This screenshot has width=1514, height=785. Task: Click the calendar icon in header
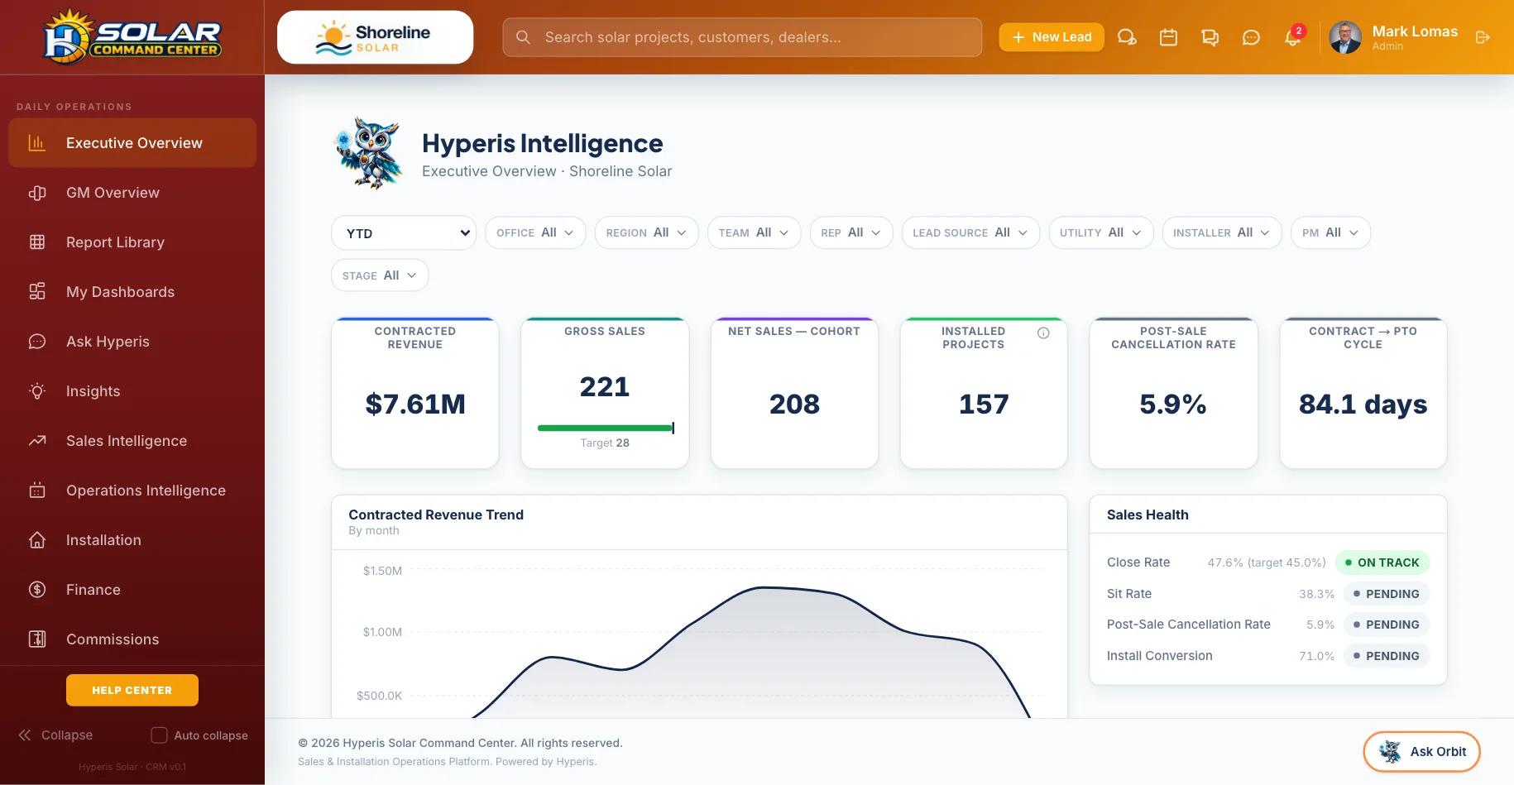click(x=1168, y=37)
